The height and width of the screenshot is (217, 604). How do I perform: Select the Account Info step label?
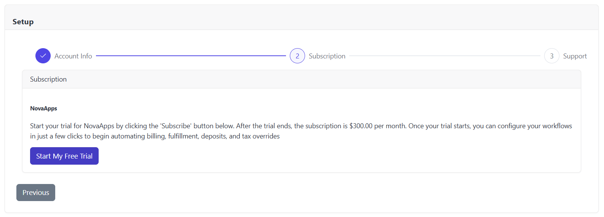coord(73,56)
